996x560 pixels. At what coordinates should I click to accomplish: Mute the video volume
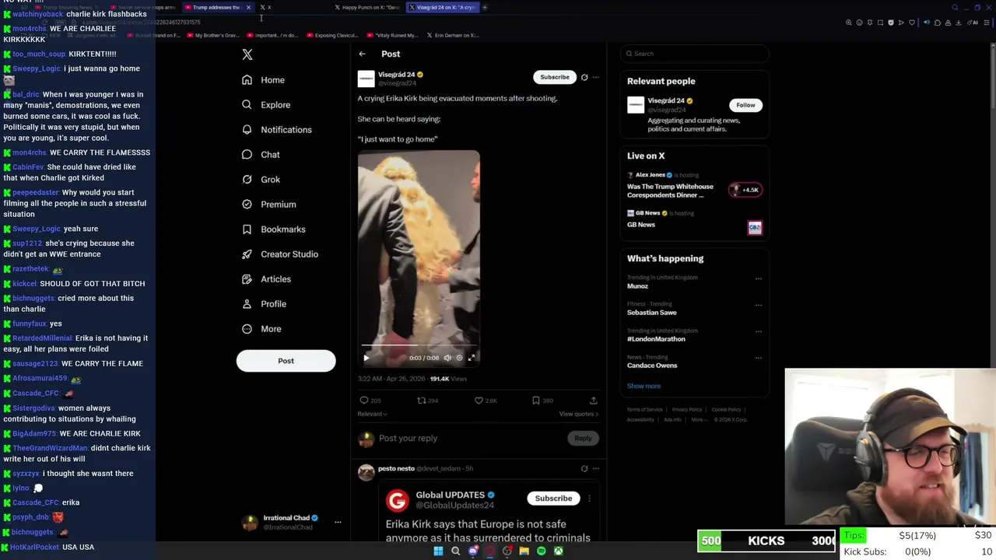447,358
